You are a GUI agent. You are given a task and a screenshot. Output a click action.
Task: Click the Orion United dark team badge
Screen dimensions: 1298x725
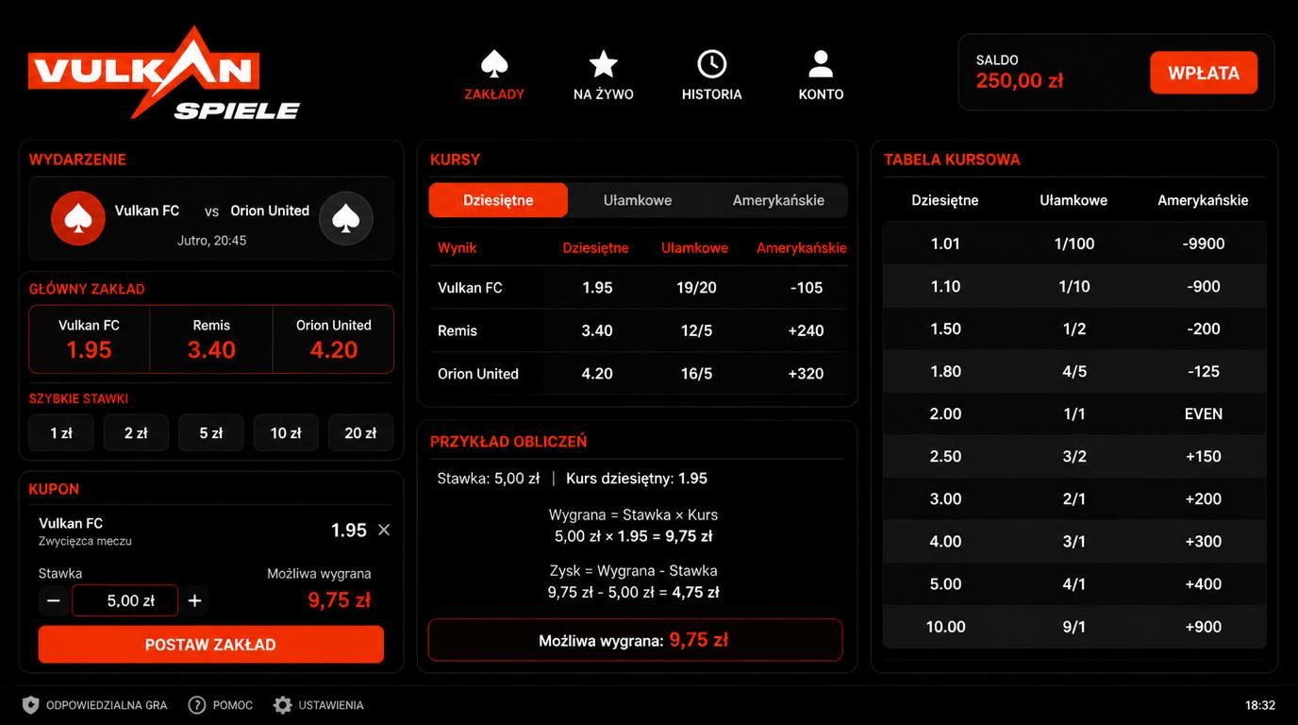tap(346, 218)
